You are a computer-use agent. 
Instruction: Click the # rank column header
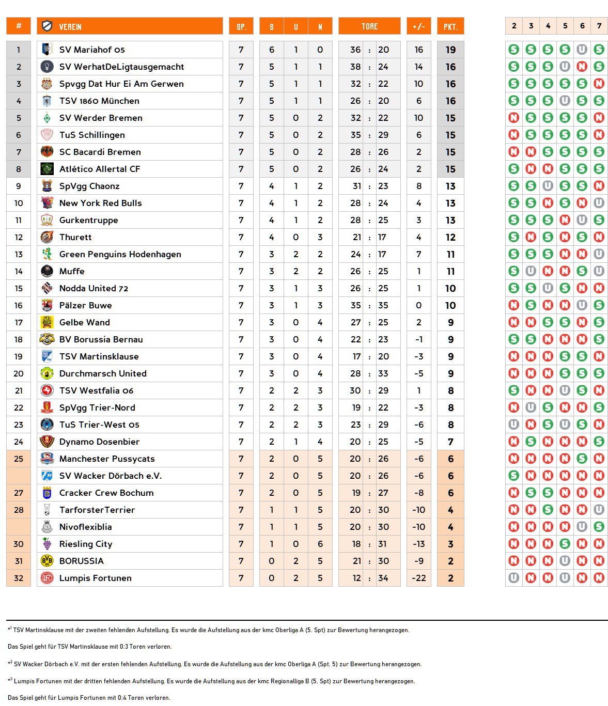click(x=19, y=26)
